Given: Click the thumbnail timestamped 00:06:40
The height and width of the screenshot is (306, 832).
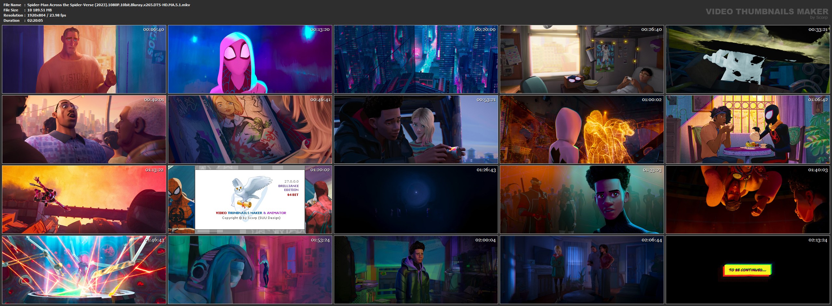Looking at the screenshot, I should coord(84,59).
